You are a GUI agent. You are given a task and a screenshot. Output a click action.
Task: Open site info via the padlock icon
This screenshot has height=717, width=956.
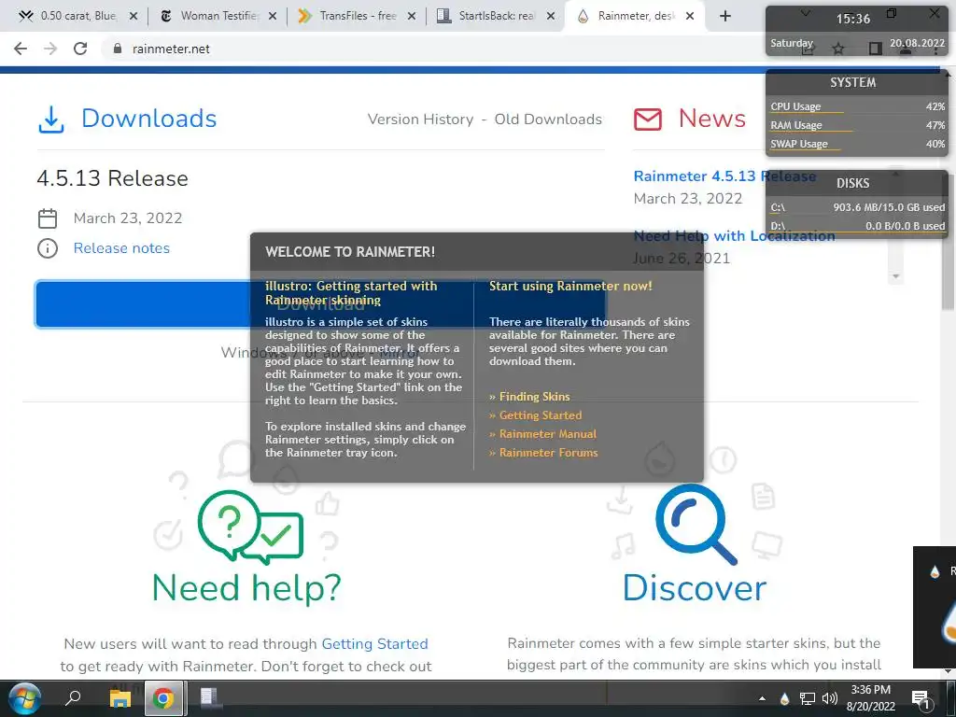pyautogui.click(x=118, y=49)
